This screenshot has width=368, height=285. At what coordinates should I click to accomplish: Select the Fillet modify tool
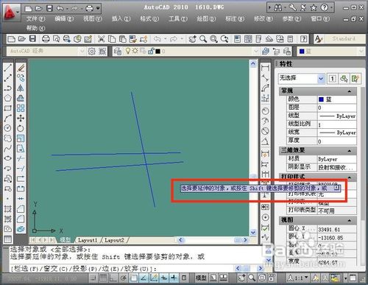(21, 219)
